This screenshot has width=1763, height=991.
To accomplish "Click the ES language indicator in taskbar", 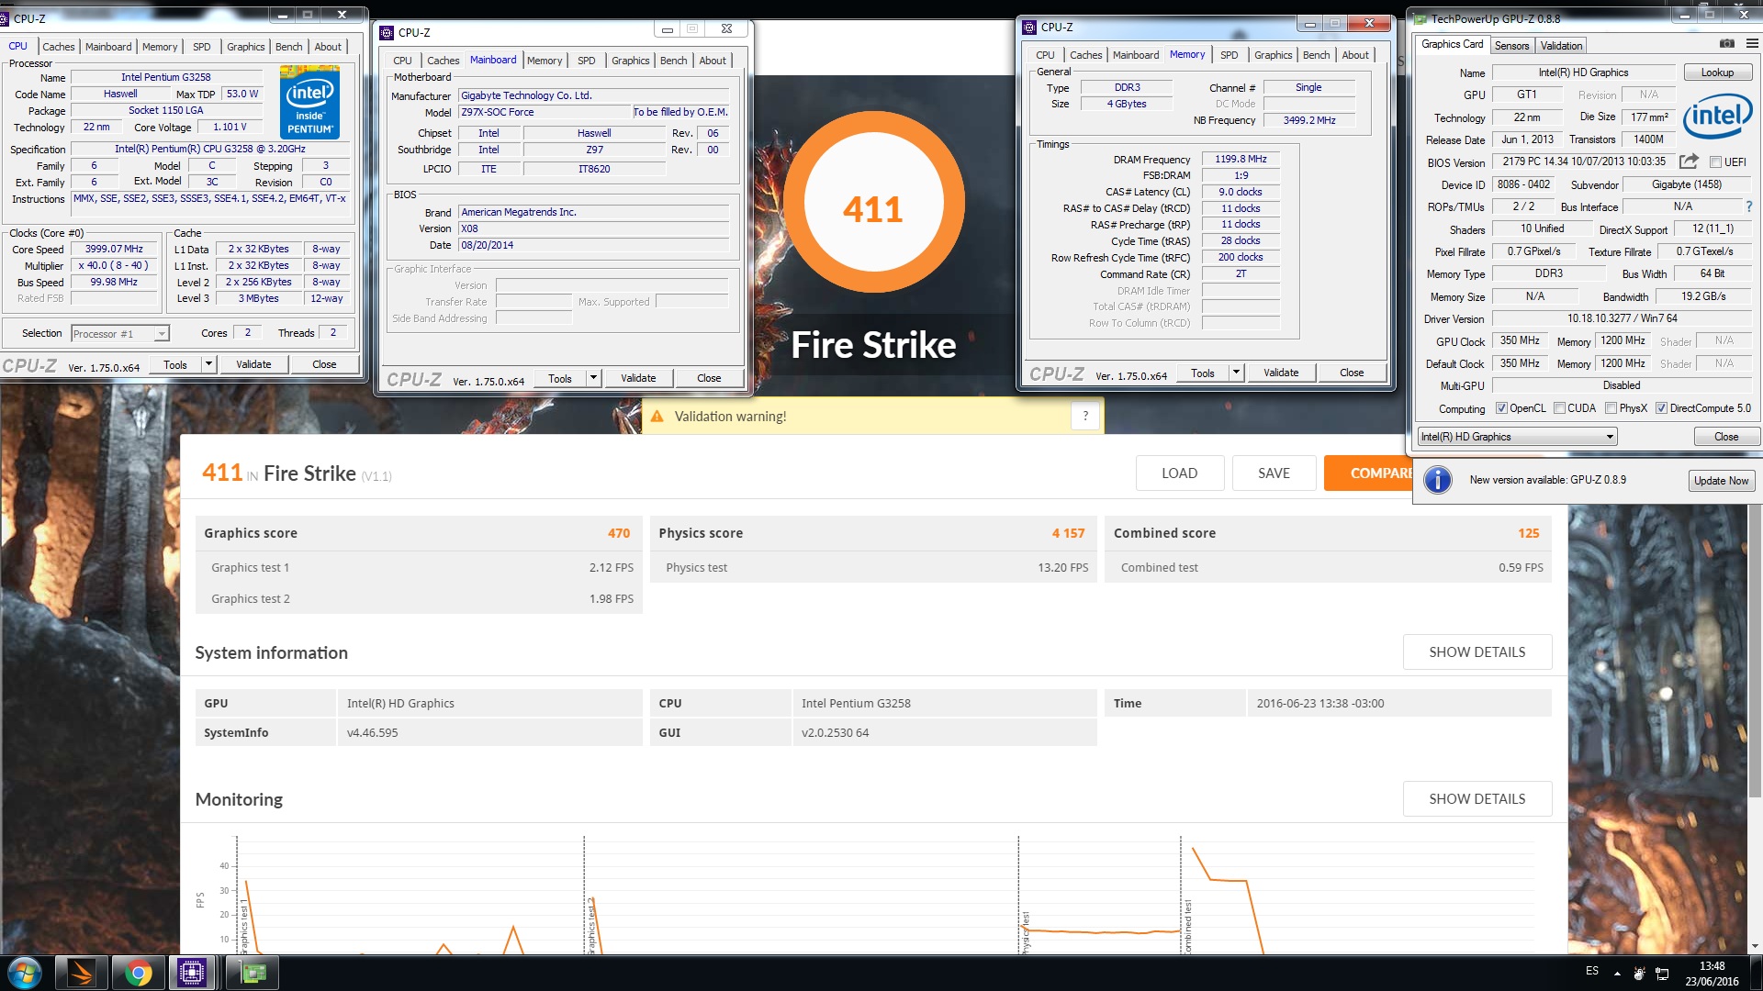I will coord(1592,971).
